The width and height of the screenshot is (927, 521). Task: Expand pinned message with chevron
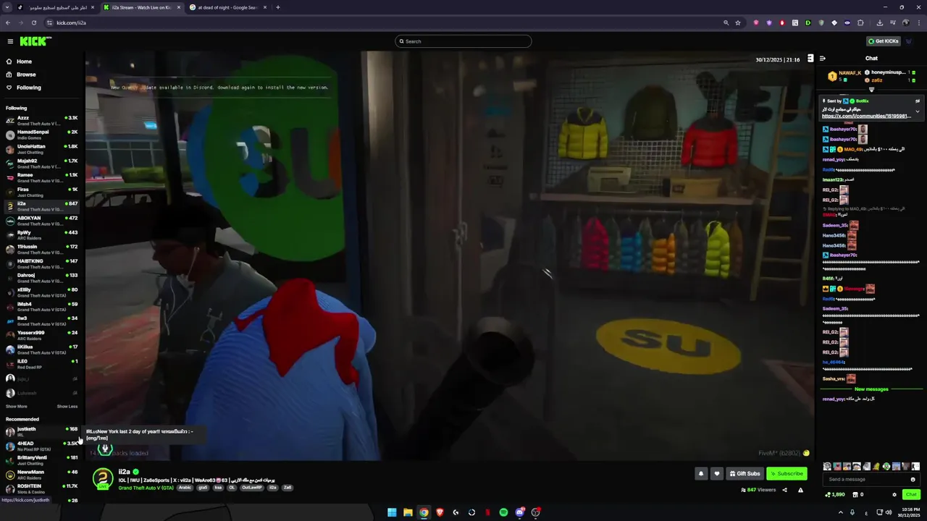tap(918, 111)
